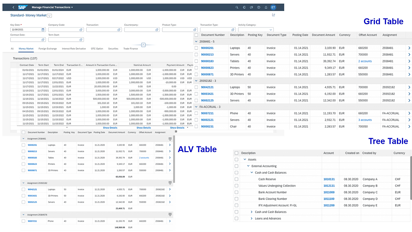Tick the ALV Table select-all checkbox
This screenshot has width=412, height=232.
[x=23, y=132]
